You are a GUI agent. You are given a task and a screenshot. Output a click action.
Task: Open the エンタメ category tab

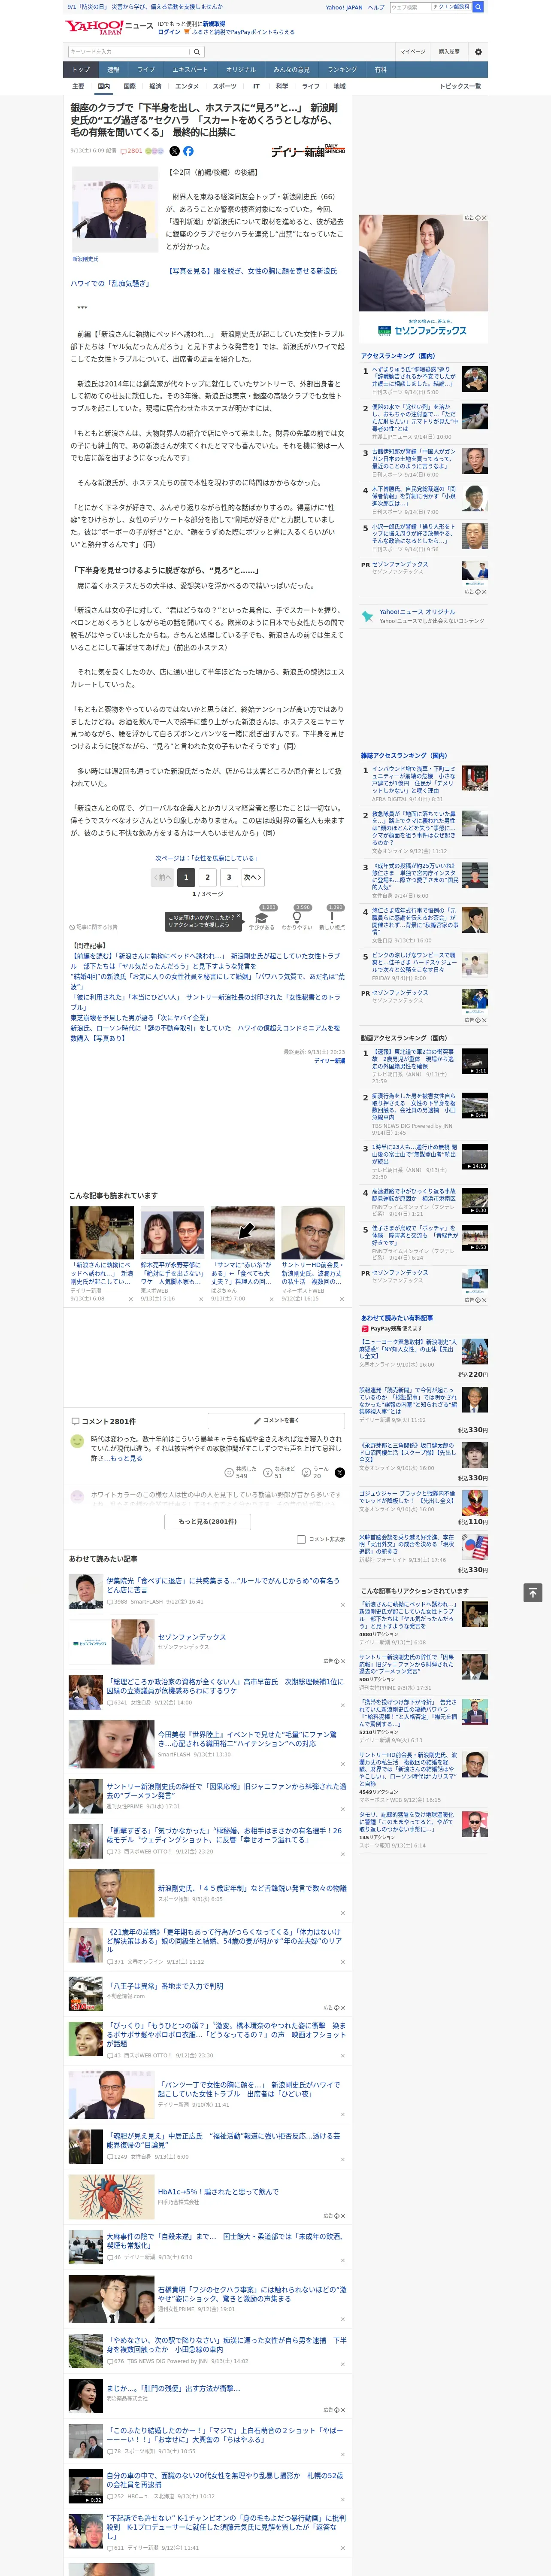(187, 86)
